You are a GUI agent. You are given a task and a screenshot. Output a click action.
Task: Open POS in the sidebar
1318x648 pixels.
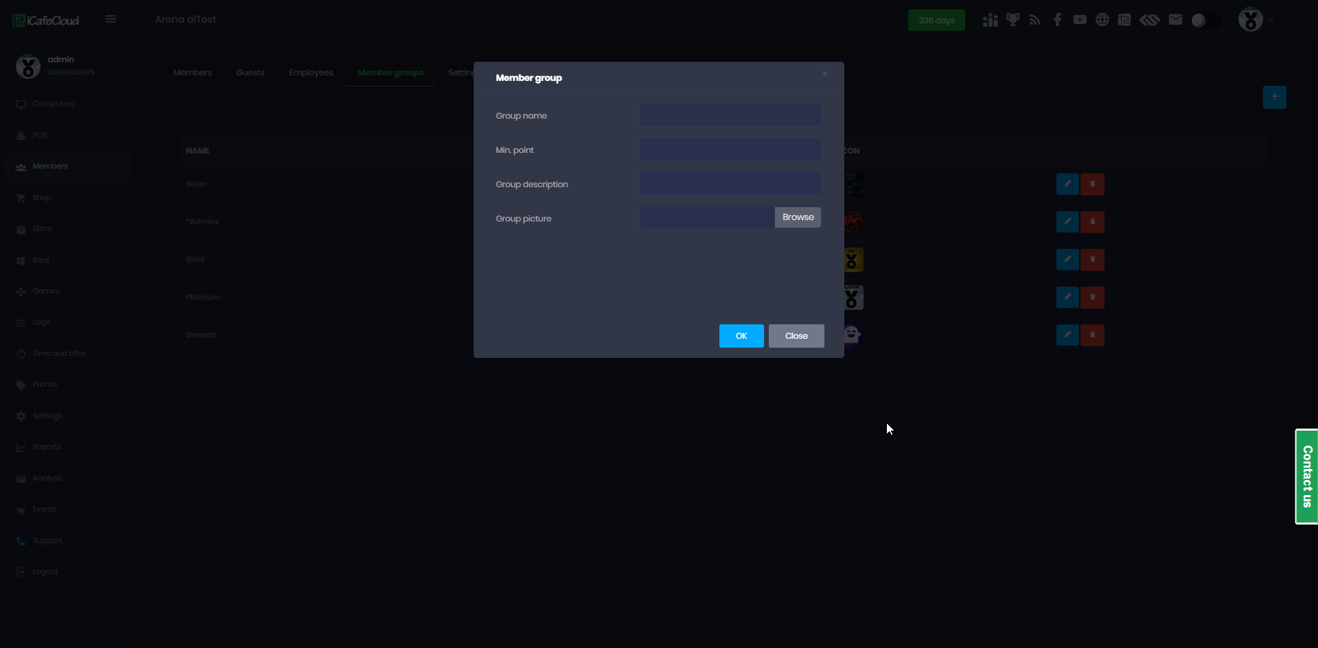40,136
